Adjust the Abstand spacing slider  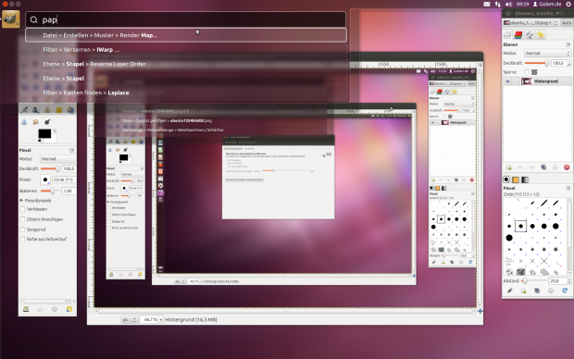point(534,280)
